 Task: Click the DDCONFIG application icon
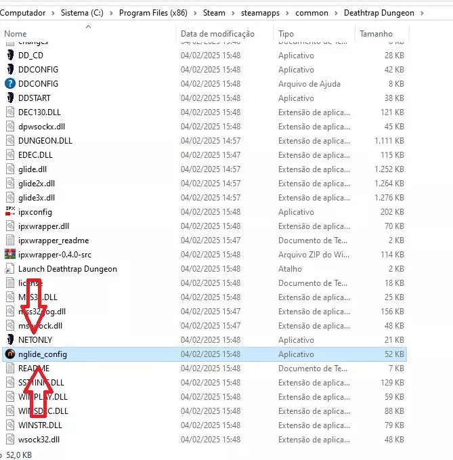[10, 70]
